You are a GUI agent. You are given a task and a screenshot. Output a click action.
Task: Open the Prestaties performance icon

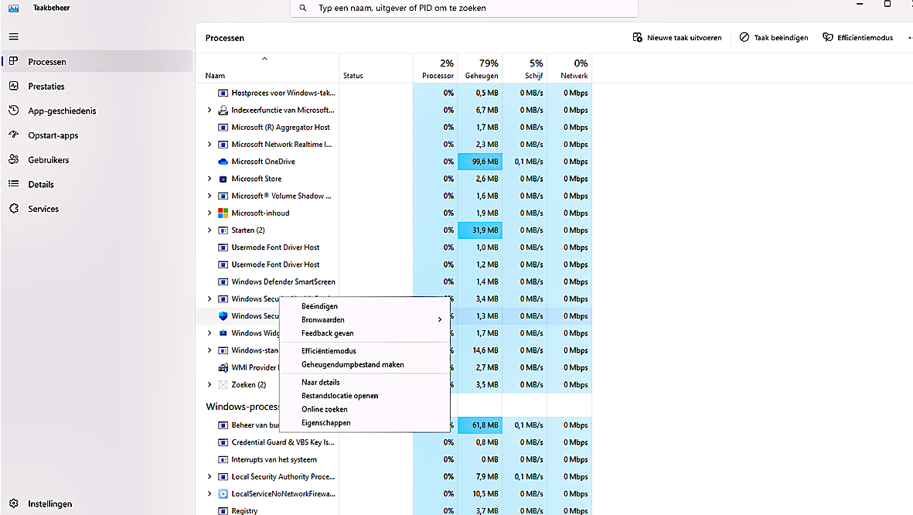point(14,86)
